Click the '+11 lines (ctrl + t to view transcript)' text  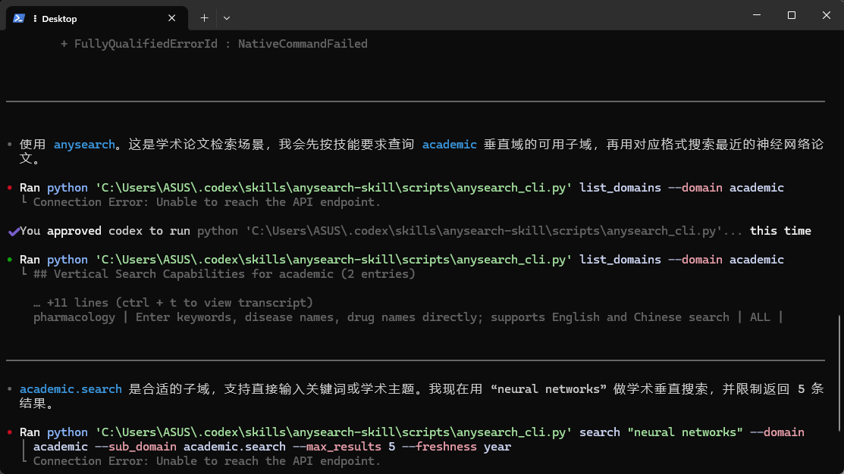pyautogui.click(x=174, y=303)
